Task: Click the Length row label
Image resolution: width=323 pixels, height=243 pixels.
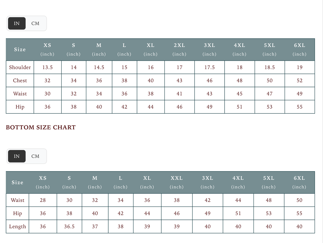Action: (17, 226)
